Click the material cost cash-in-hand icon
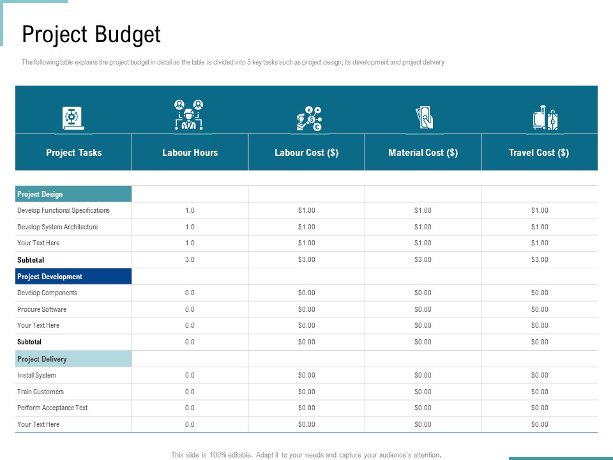Screen dimensions: 613x460 pyautogui.click(x=425, y=118)
